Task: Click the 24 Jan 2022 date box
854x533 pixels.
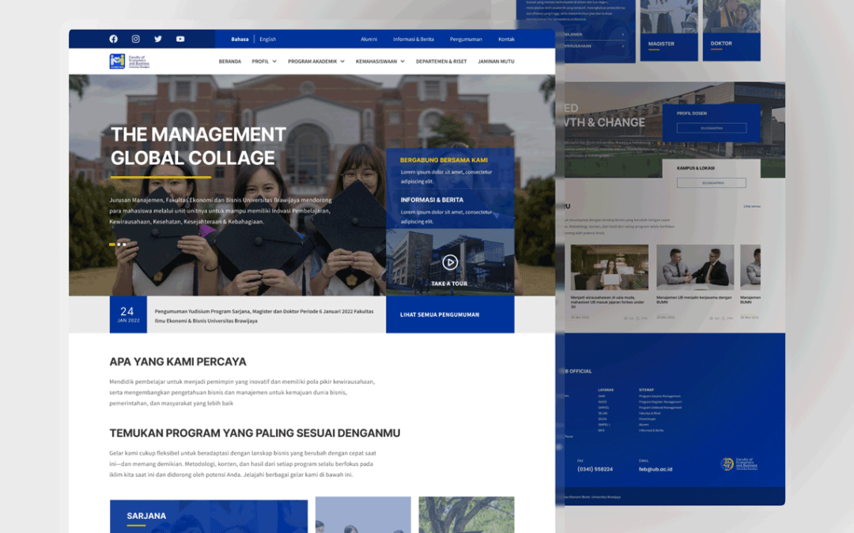Action: click(128, 314)
